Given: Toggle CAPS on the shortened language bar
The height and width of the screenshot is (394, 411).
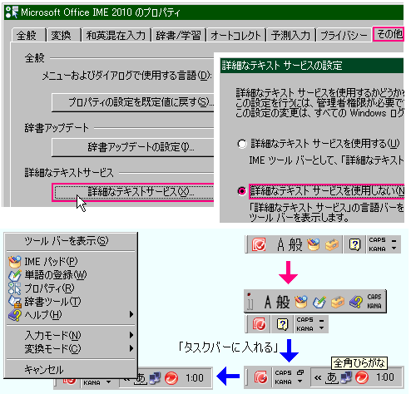Looking at the screenshot, I should [x=305, y=319].
